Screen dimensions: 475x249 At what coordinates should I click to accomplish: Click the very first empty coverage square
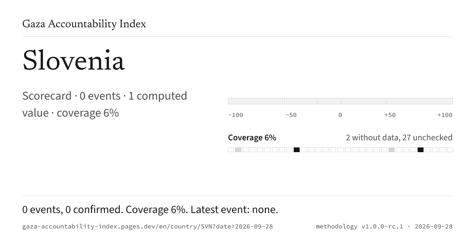[x=231, y=150]
